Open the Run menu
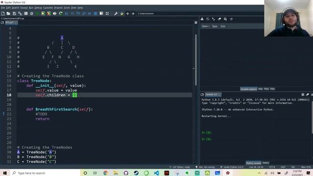Screen dimensions: 313x176 [31, 8]
